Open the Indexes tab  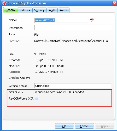point(25,10)
